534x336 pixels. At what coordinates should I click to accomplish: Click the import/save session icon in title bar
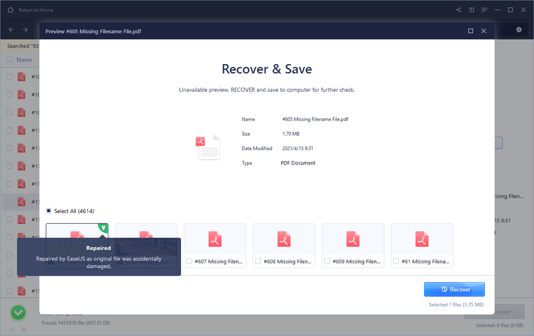pyautogui.click(x=472, y=10)
